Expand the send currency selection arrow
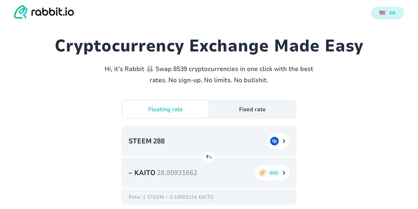The width and height of the screenshot is (418, 209). [x=284, y=141]
